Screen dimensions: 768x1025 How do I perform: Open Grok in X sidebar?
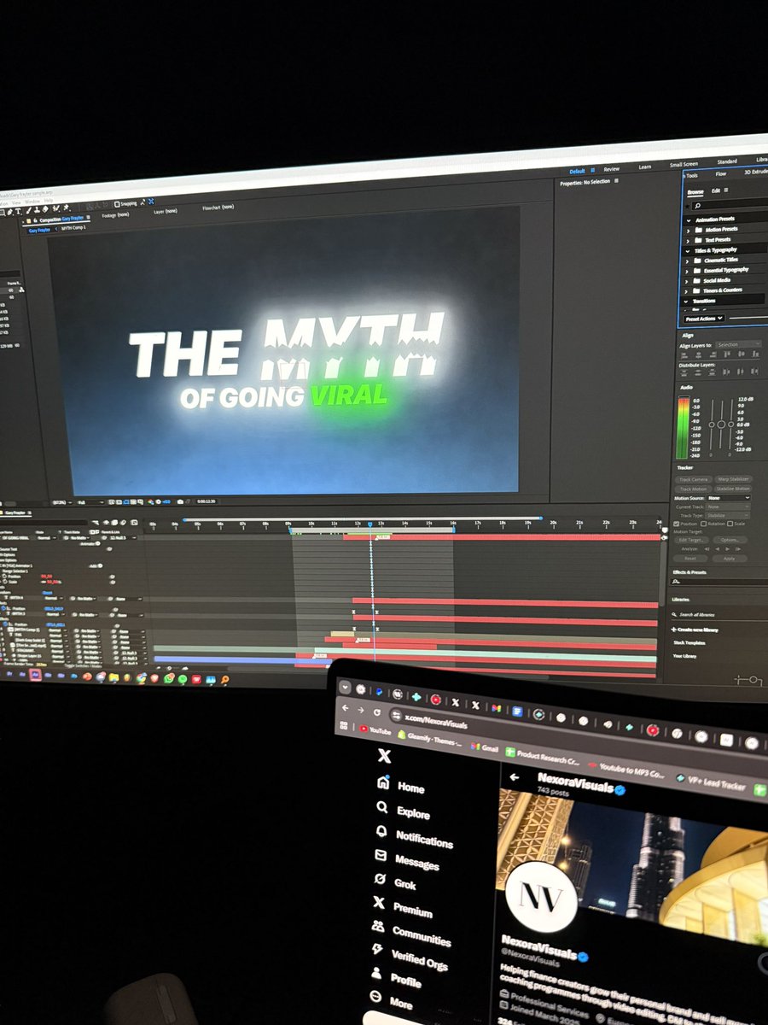click(x=396, y=882)
